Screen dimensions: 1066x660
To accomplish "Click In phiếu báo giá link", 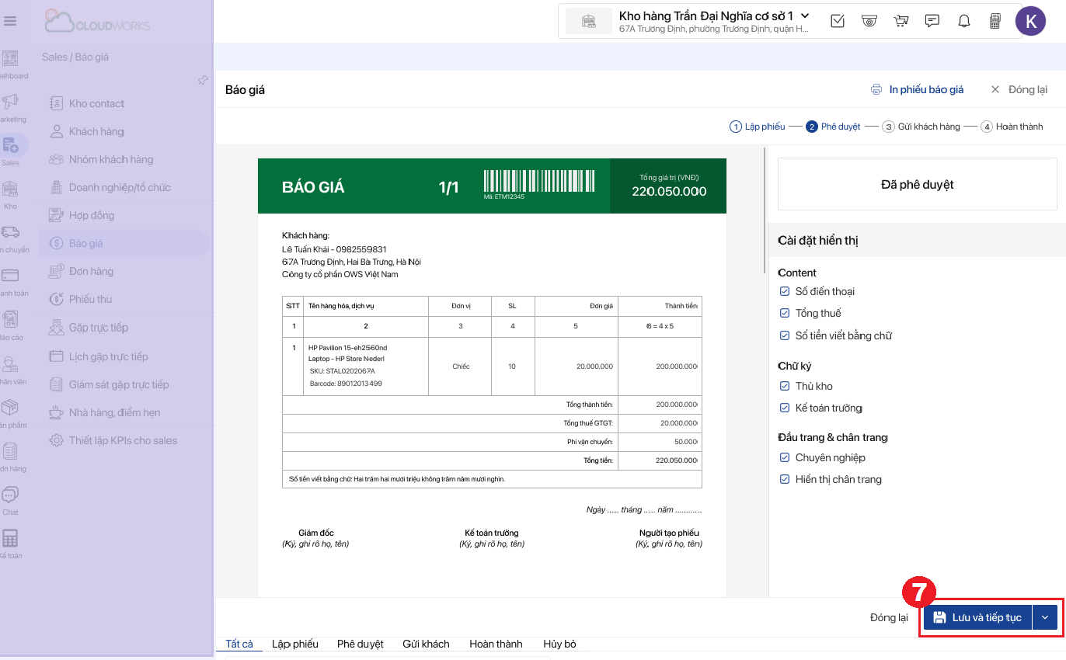I will tap(918, 89).
